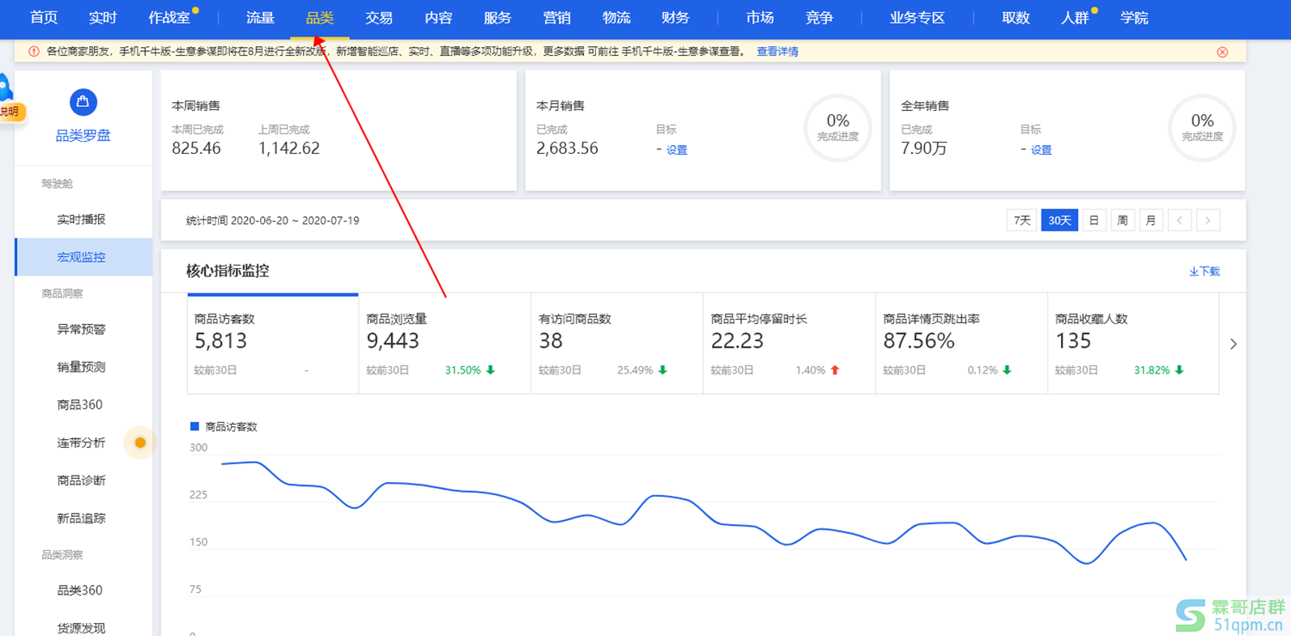Click the 商品访客数 blue legend square
The image size is (1291, 636).
194,426
